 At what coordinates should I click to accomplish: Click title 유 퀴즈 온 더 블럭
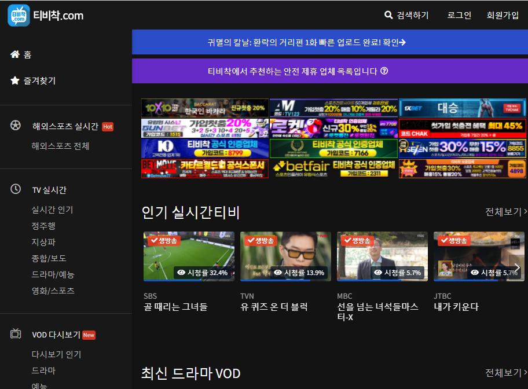tap(274, 307)
